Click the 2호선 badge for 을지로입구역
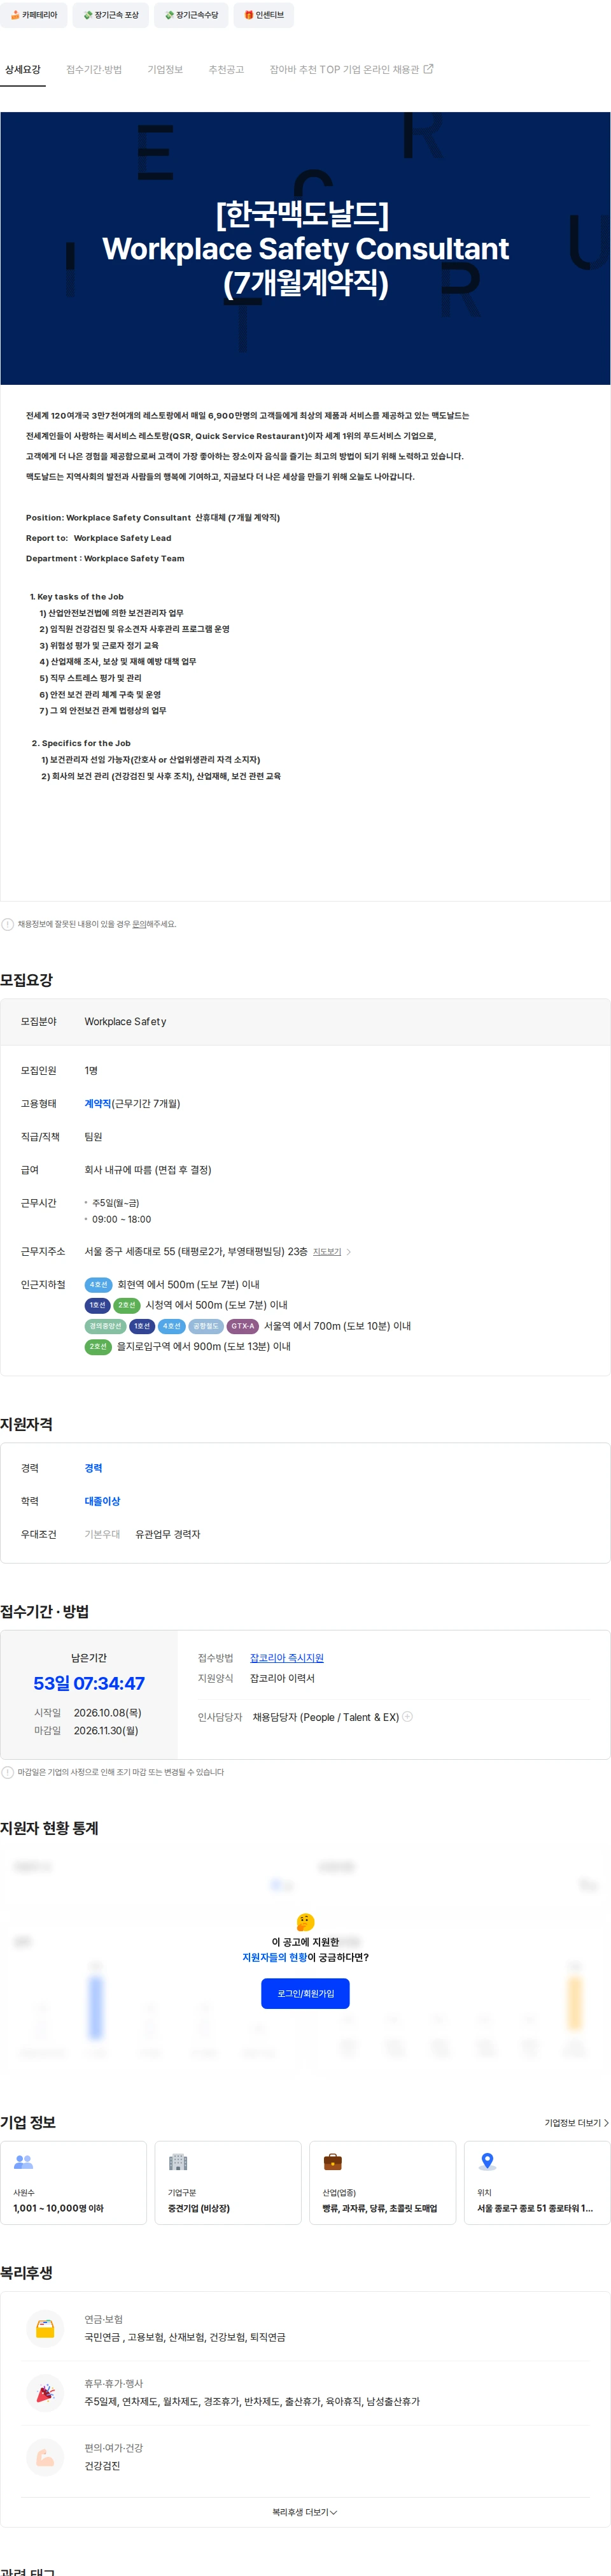Screen dimensions: 611x2576 [98, 1347]
